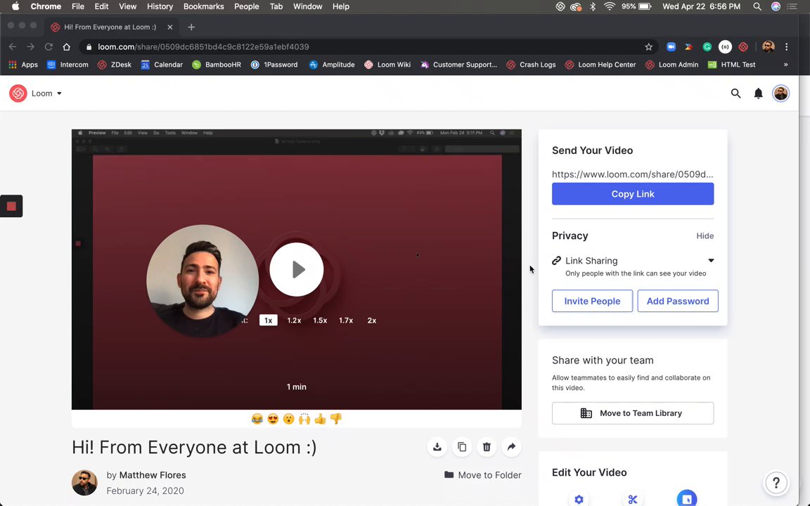Click the address bar URL
Screen dimensions: 810x506
tap(203, 47)
